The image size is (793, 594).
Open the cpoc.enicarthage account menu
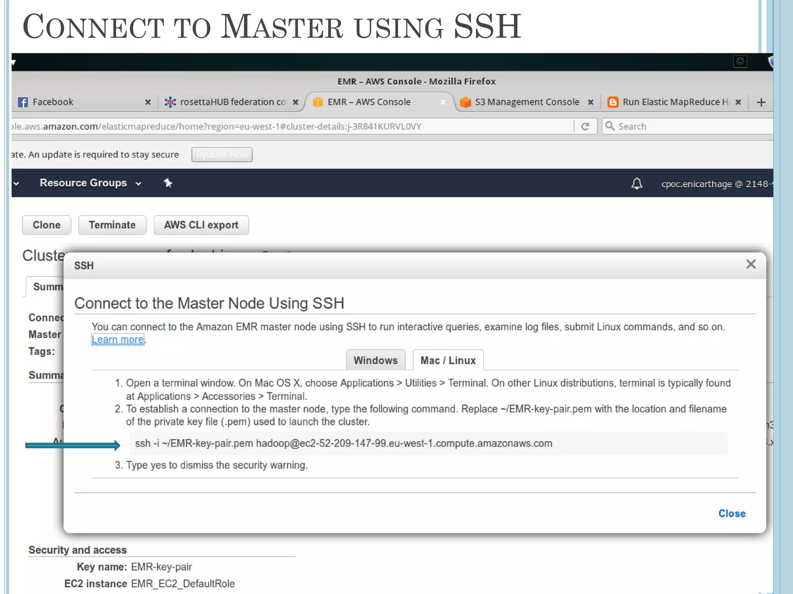tap(717, 184)
